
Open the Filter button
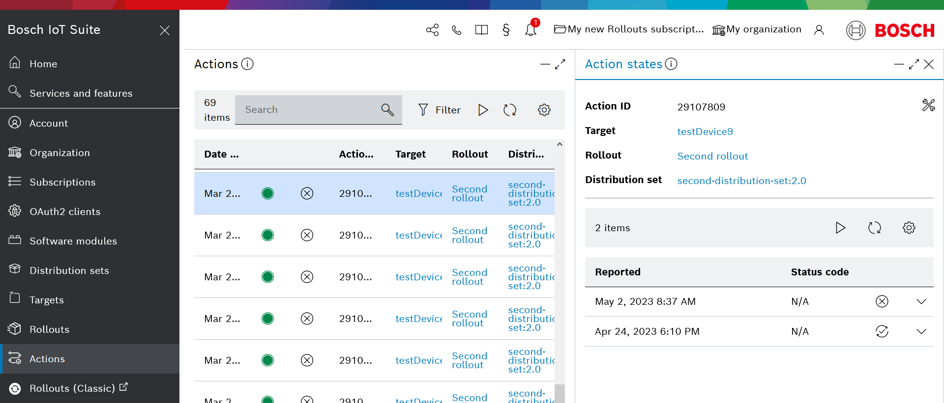tap(439, 110)
